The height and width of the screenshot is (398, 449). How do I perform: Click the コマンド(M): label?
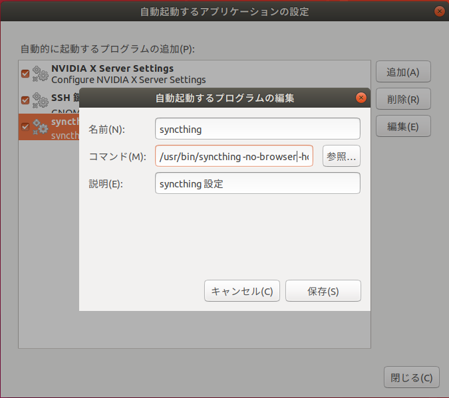click(117, 157)
